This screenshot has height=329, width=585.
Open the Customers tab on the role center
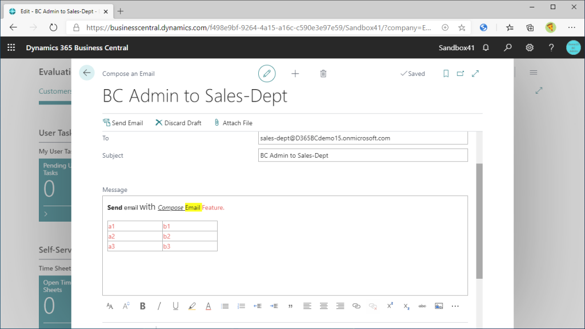coord(55,91)
